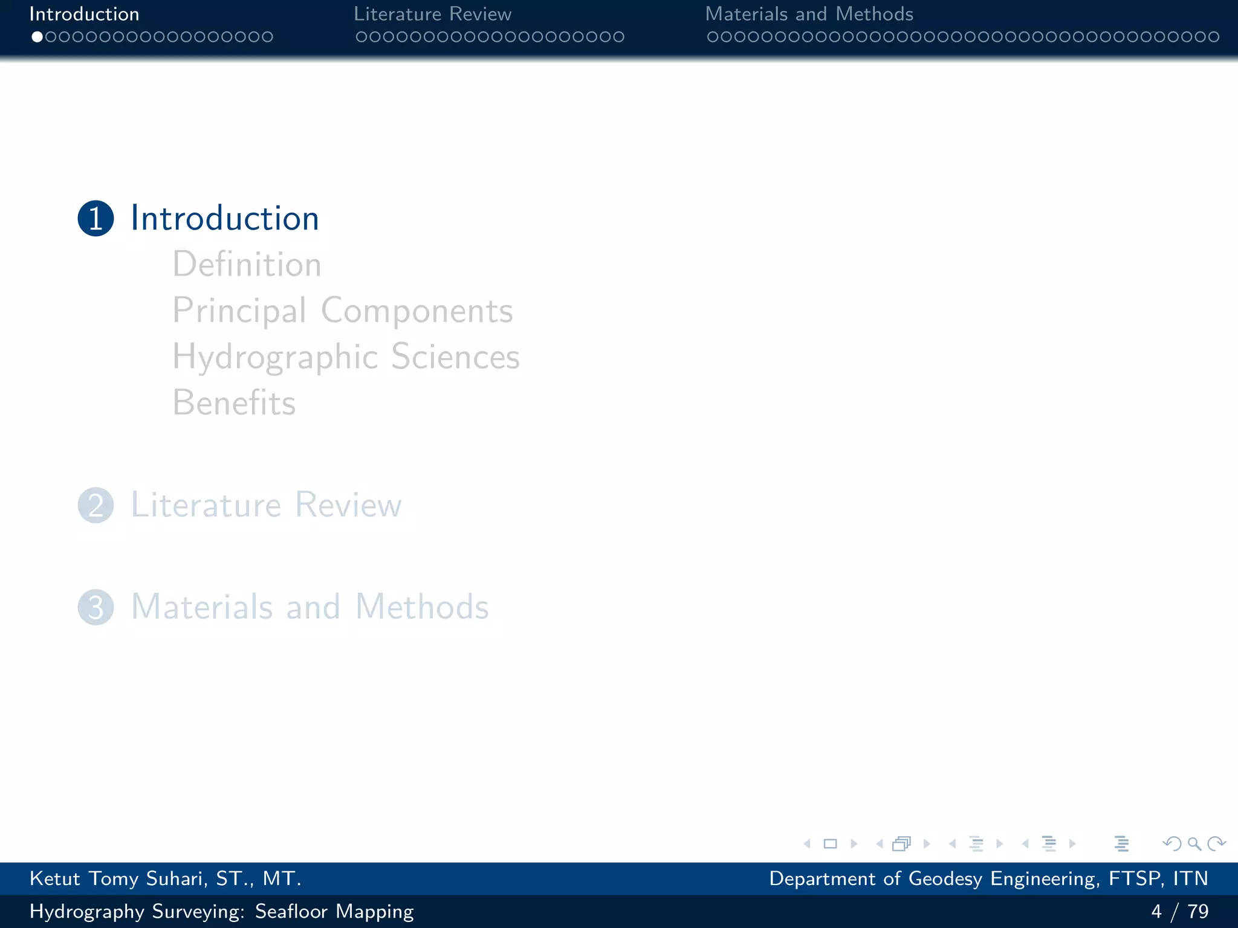The width and height of the screenshot is (1238, 928).
Task: Click the slide rectangle navigation icon
Action: pos(831,843)
